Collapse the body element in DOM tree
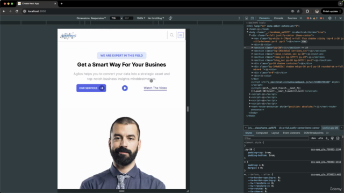The width and height of the screenshot is (344, 193). point(247,32)
